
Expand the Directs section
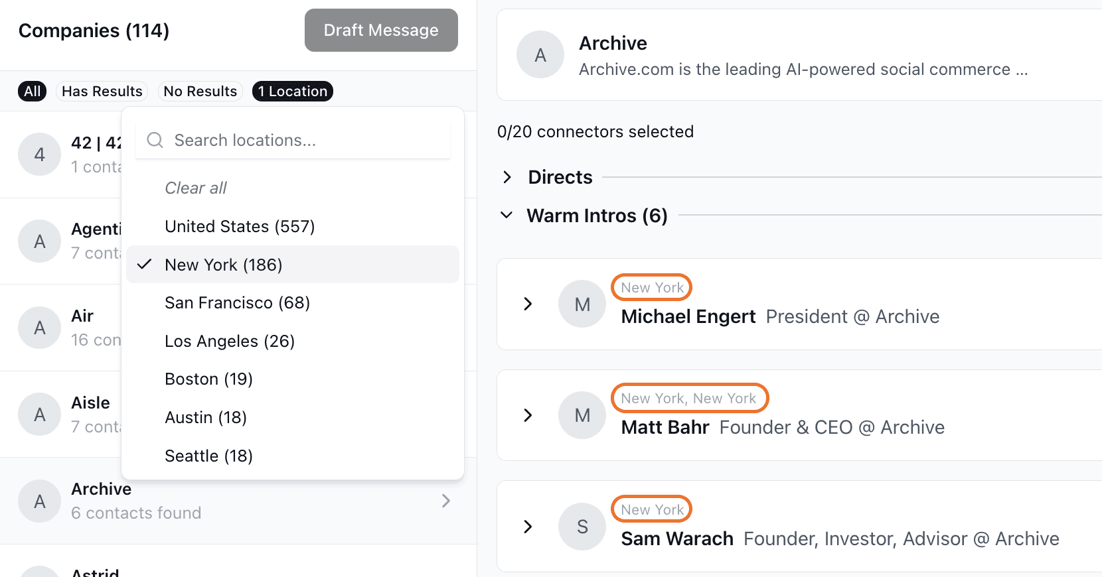(x=507, y=177)
